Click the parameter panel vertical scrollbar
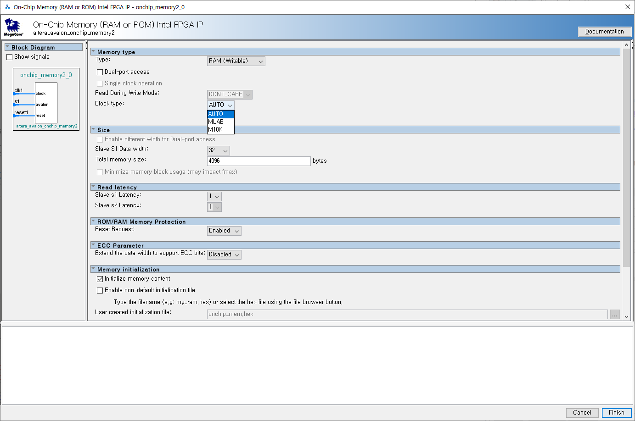635x421 pixels. [x=627, y=157]
